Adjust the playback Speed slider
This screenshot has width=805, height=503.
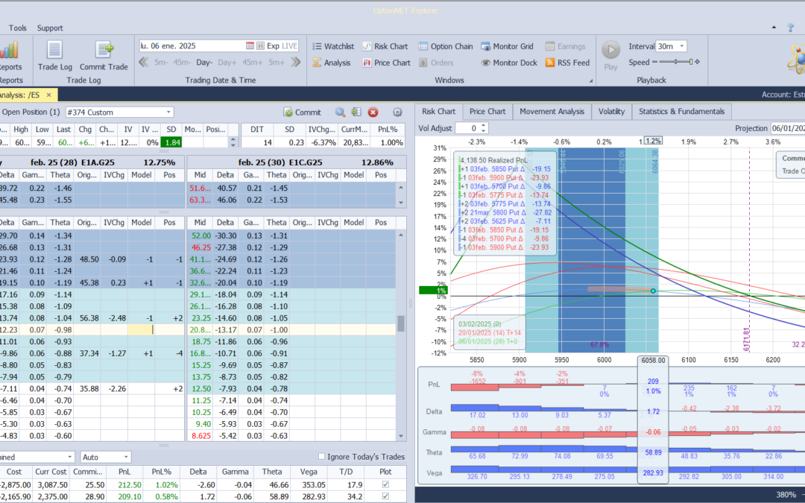click(x=675, y=62)
